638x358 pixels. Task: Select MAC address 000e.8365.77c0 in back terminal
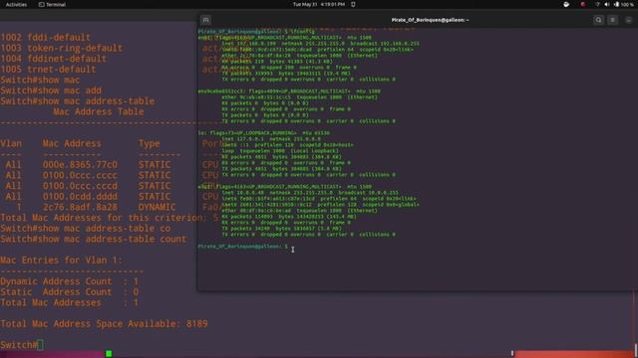click(x=80, y=165)
